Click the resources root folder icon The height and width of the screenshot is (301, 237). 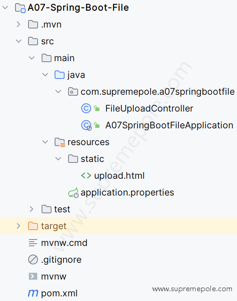coord(60,142)
